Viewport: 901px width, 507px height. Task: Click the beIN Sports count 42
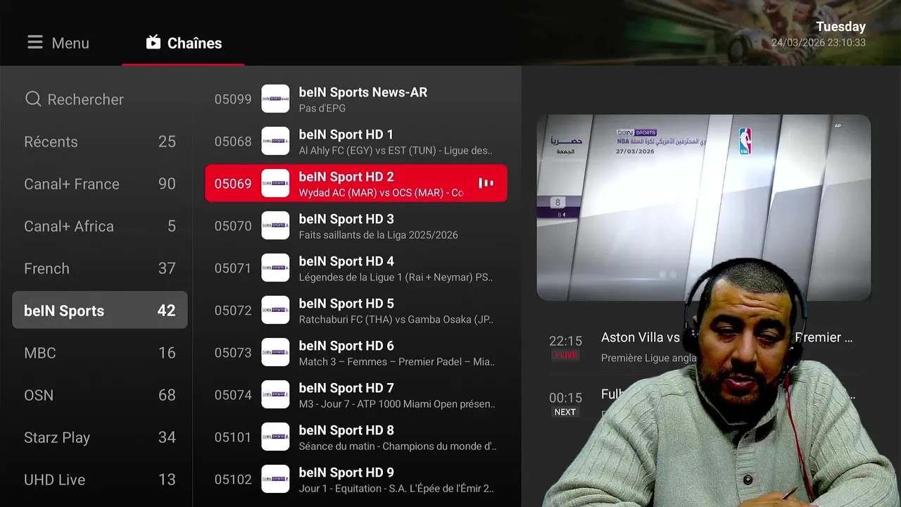(x=166, y=311)
